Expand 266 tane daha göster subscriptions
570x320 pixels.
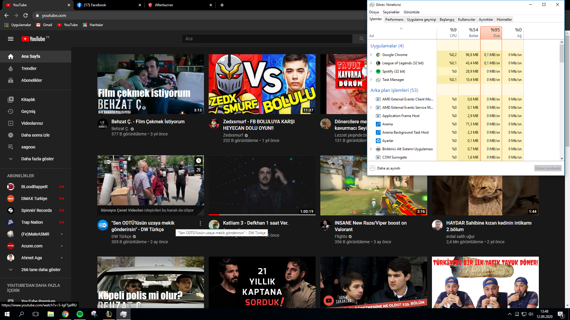pos(36,270)
